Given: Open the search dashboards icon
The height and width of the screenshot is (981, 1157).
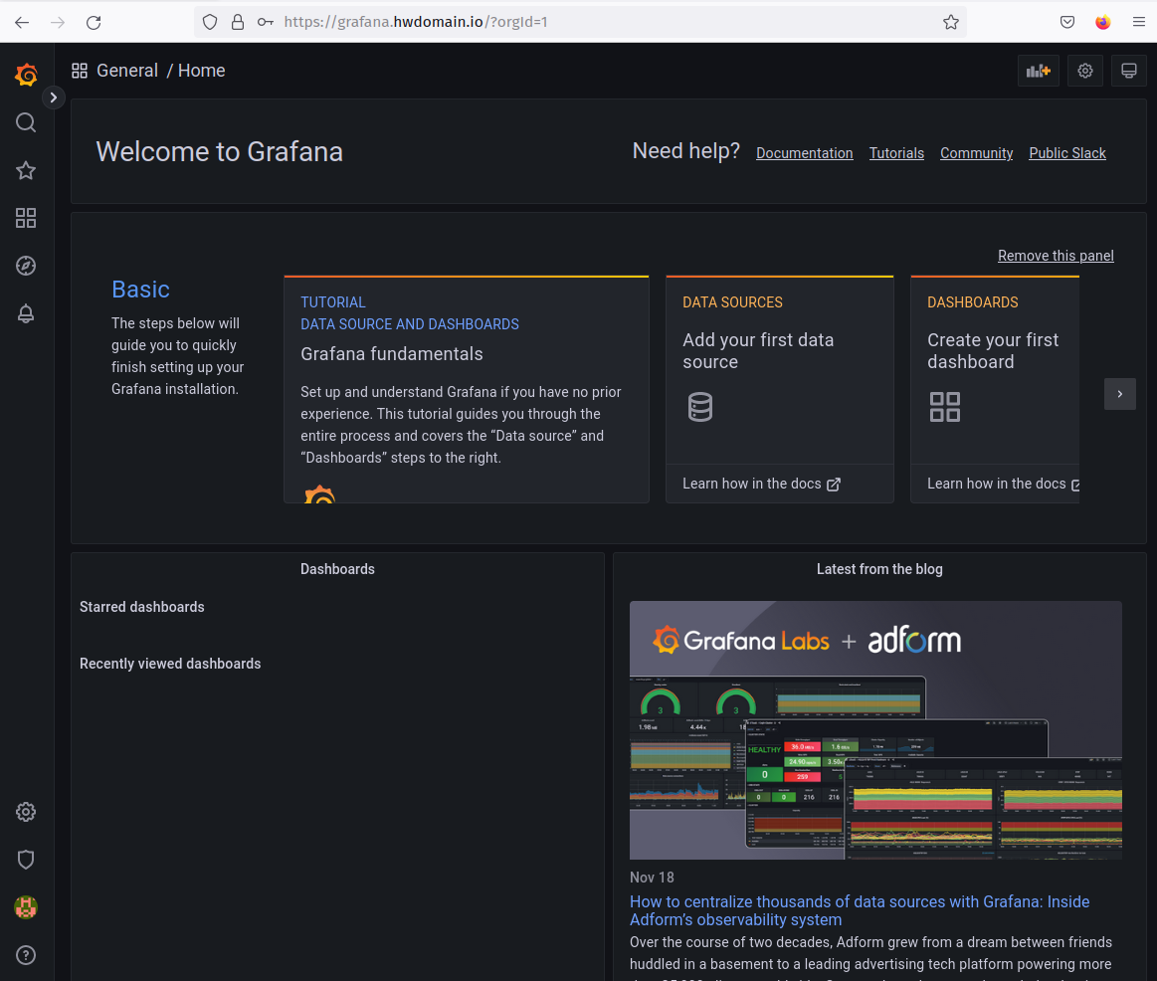Looking at the screenshot, I should [26, 122].
